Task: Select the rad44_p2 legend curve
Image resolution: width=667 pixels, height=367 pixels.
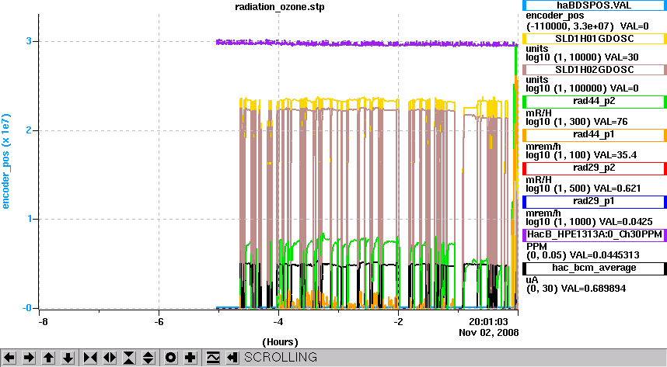Action: tap(594, 102)
